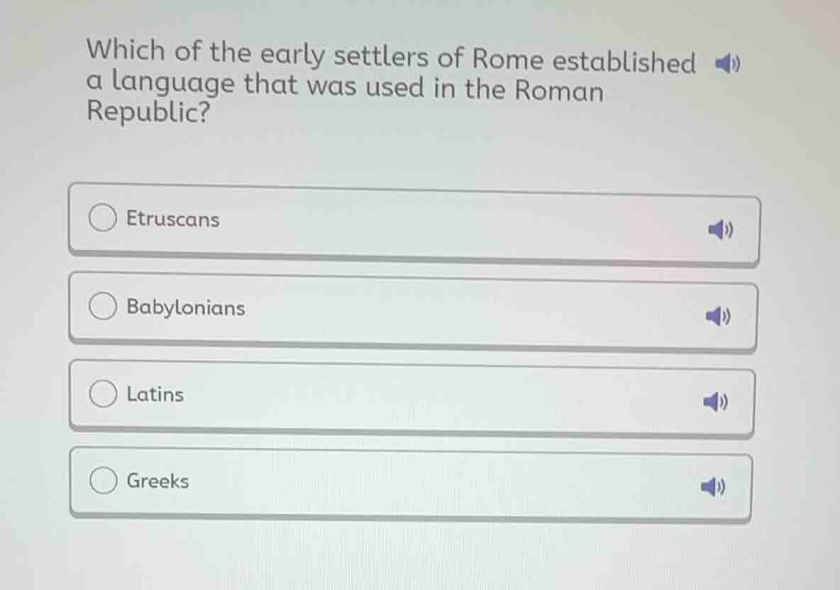840x590 pixels.
Task: Select the Babylonians radio button
Action: [103, 306]
